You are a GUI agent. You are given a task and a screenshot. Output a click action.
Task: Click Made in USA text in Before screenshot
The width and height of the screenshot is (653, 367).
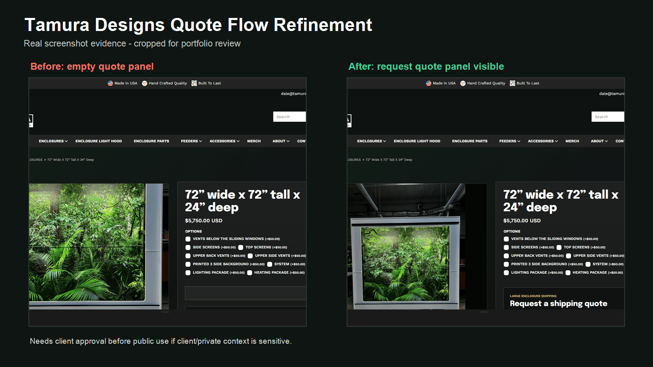[126, 83]
